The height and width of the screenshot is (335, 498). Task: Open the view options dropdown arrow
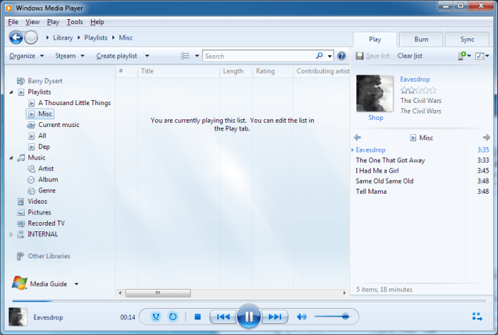click(197, 56)
